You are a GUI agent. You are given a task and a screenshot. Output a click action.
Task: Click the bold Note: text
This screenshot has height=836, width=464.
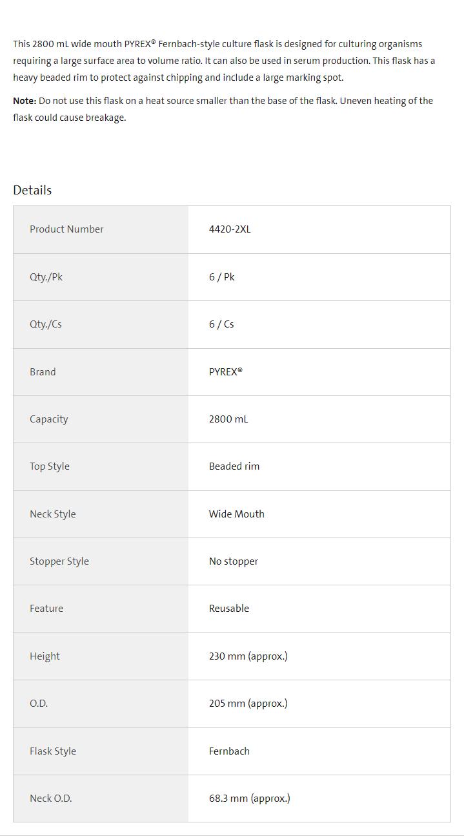click(x=25, y=101)
